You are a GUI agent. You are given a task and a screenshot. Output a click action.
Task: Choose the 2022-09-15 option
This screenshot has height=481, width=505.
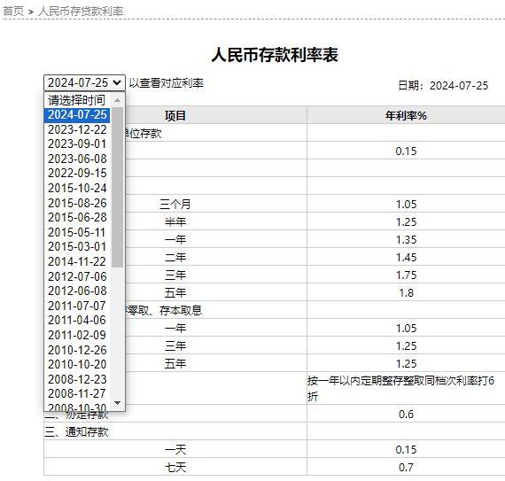pyautogui.click(x=77, y=174)
